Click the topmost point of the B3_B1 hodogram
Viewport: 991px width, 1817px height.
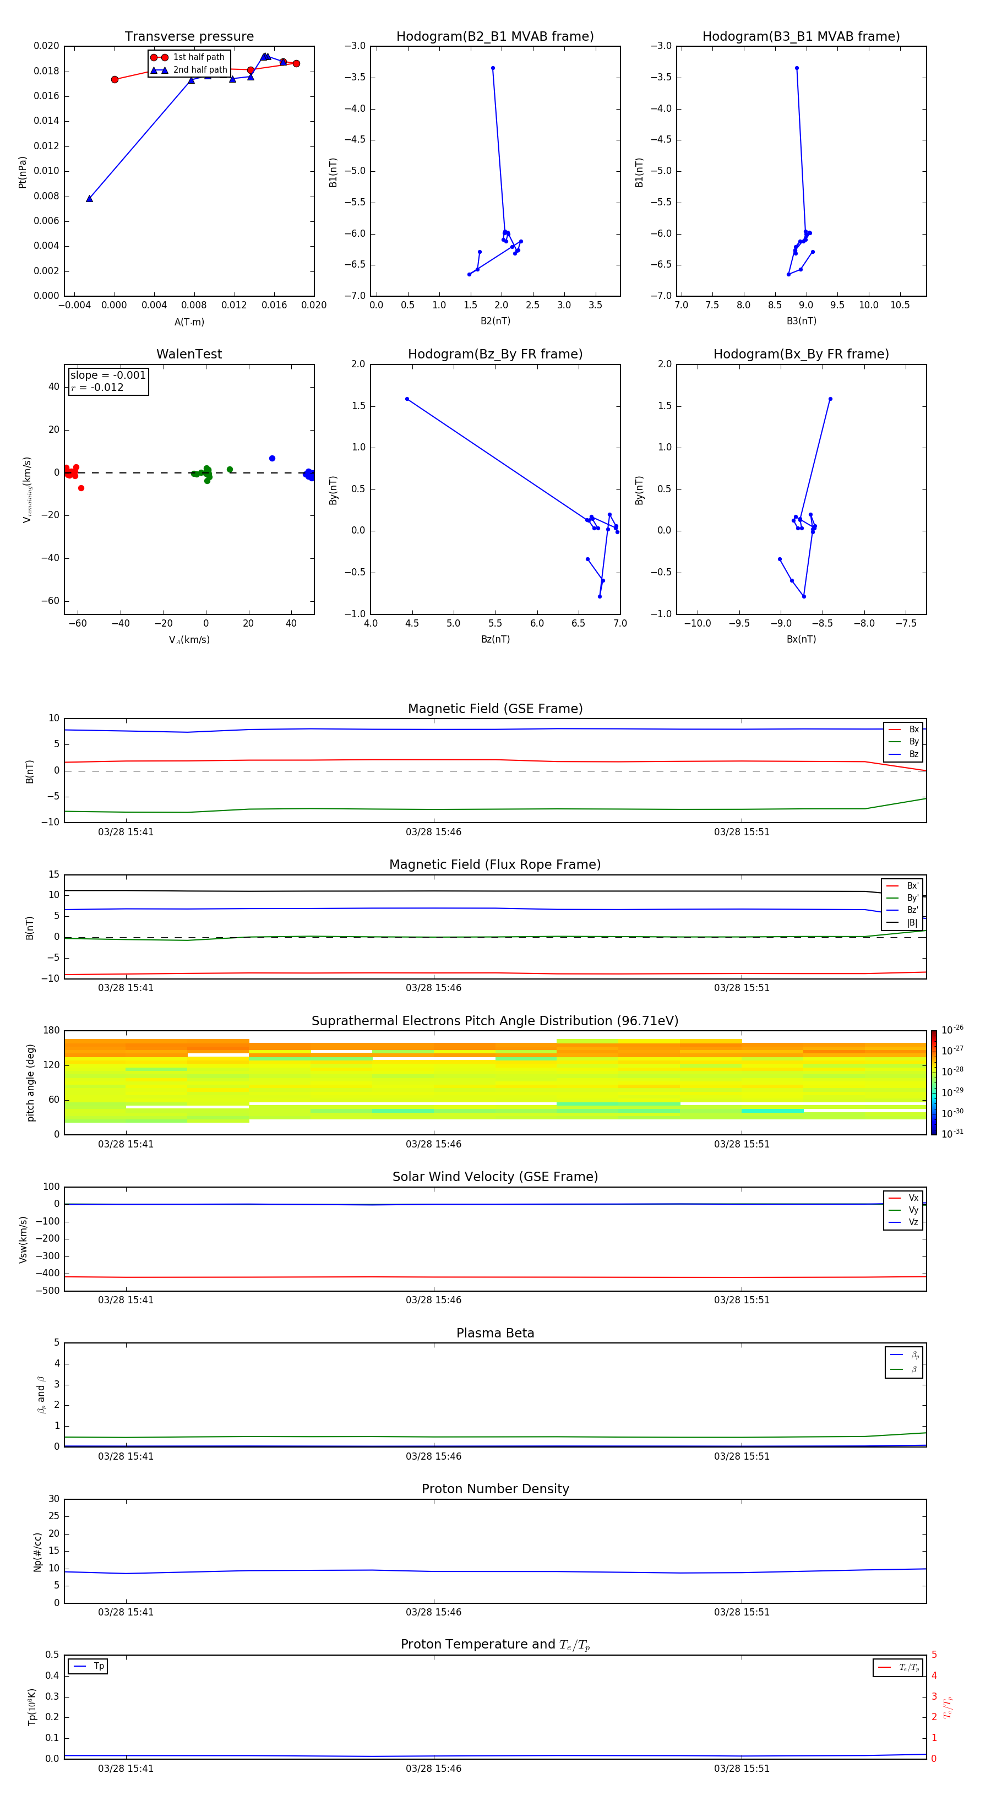(x=797, y=68)
